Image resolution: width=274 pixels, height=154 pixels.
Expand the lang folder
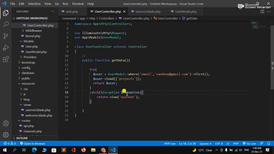tap(27, 99)
